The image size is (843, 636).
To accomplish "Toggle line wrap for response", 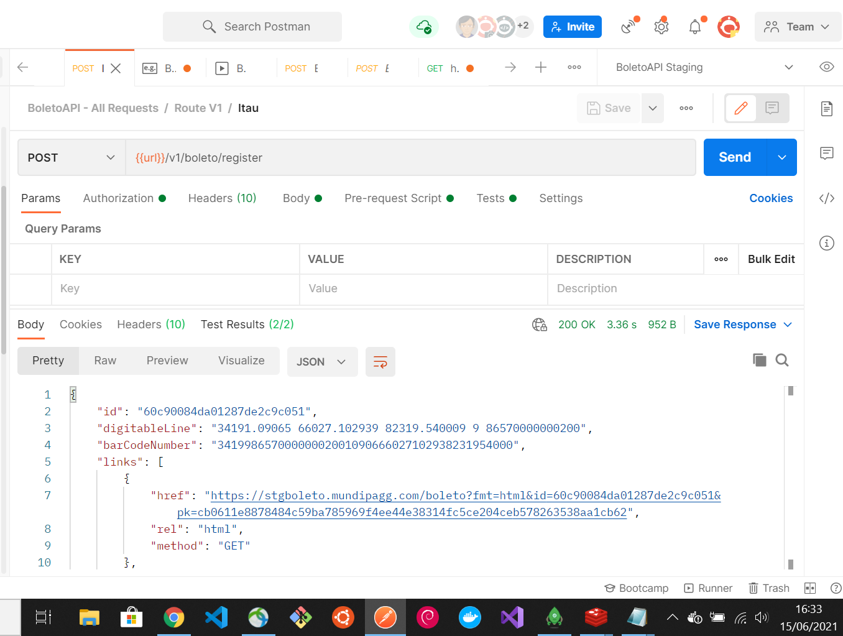I will pyautogui.click(x=380, y=362).
